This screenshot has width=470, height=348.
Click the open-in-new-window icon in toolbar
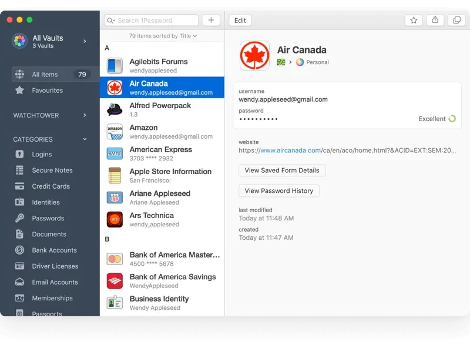click(x=456, y=21)
